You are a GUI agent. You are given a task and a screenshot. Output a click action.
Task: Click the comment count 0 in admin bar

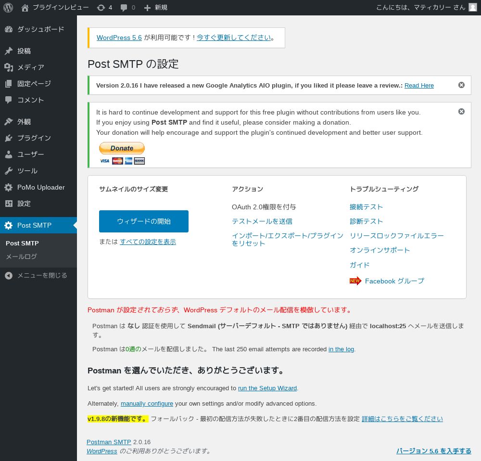click(x=133, y=8)
